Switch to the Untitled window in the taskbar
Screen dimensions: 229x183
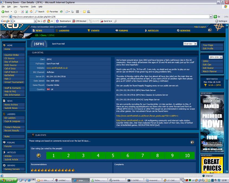63,180
